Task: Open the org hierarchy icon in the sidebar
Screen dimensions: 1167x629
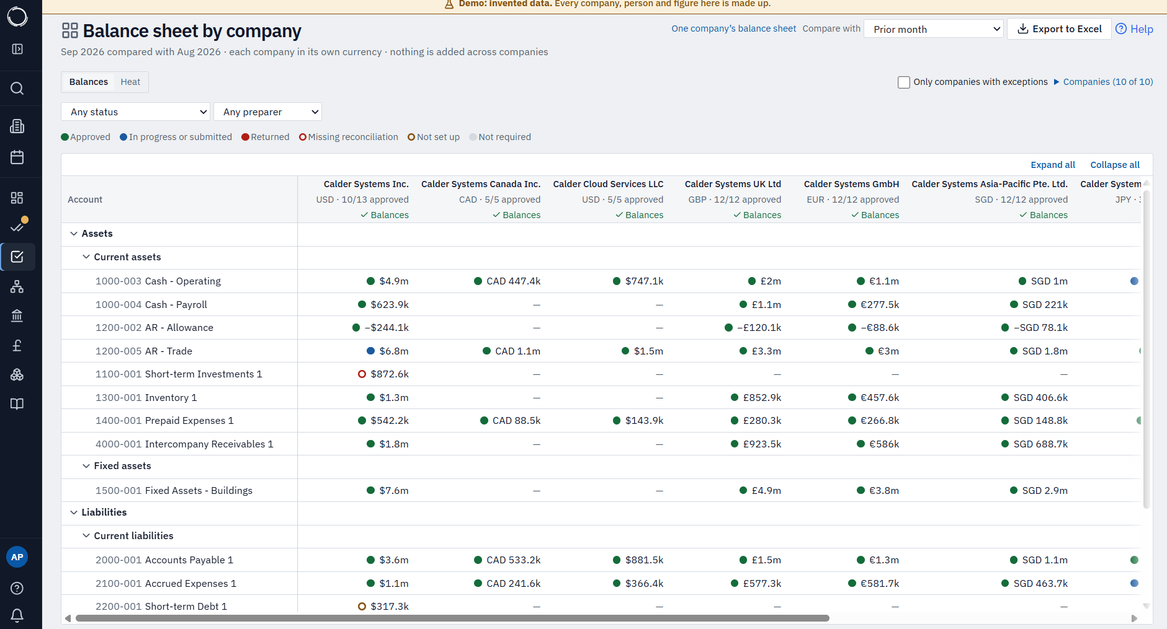Action: coord(17,286)
